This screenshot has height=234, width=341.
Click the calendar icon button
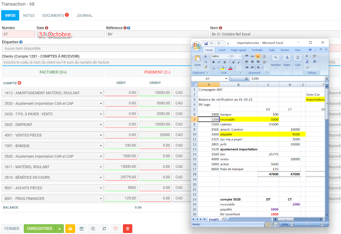(x=81, y=228)
